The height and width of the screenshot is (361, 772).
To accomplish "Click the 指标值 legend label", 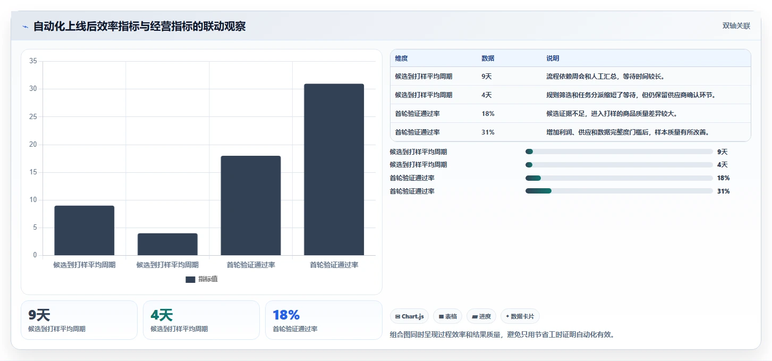I will pyautogui.click(x=208, y=280).
